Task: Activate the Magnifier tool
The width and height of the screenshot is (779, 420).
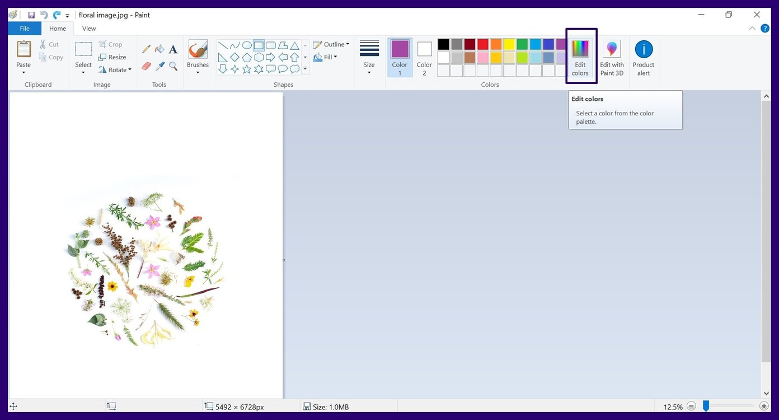Action: tap(172, 66)
